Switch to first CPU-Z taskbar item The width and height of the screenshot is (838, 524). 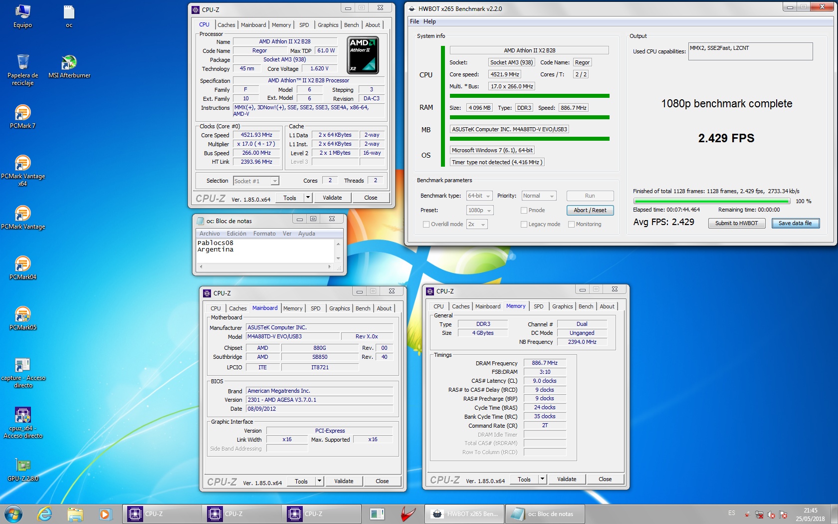(162, 514)
